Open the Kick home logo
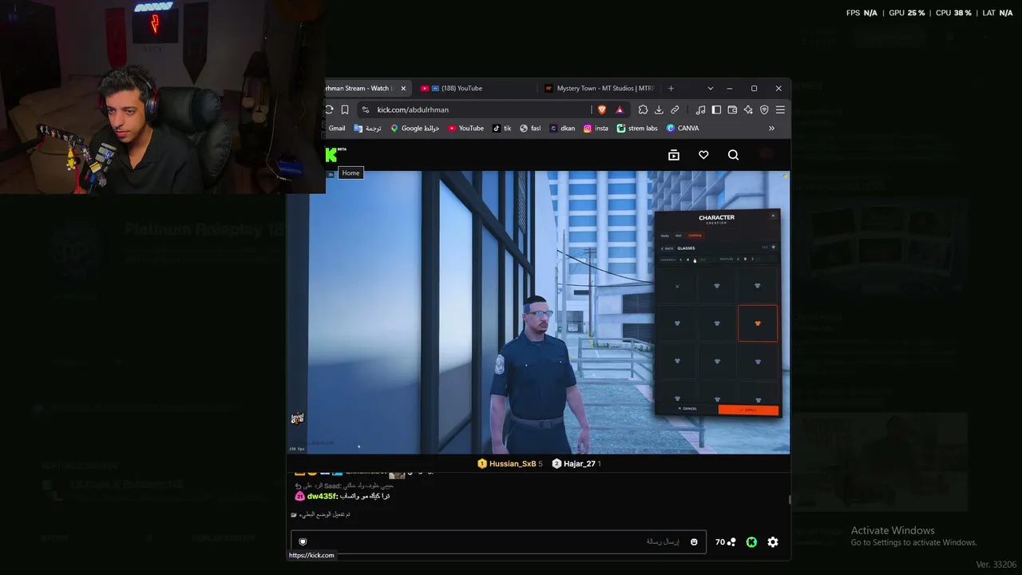 pos(331,155)
